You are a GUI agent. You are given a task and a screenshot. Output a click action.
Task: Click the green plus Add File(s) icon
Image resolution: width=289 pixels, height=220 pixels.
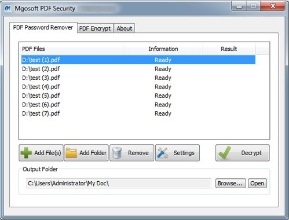[x=26, y=153]
